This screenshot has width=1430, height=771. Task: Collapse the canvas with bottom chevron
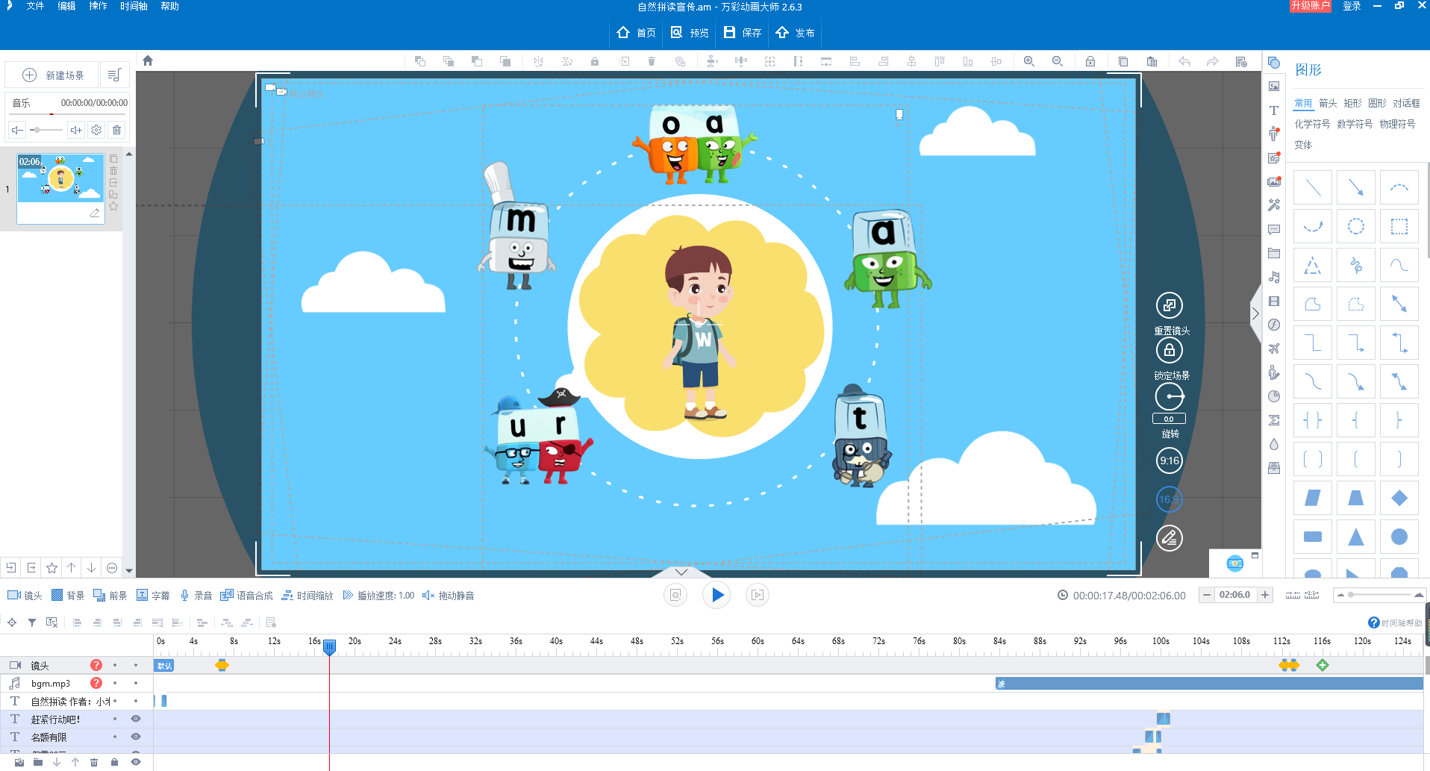[681, 572]
